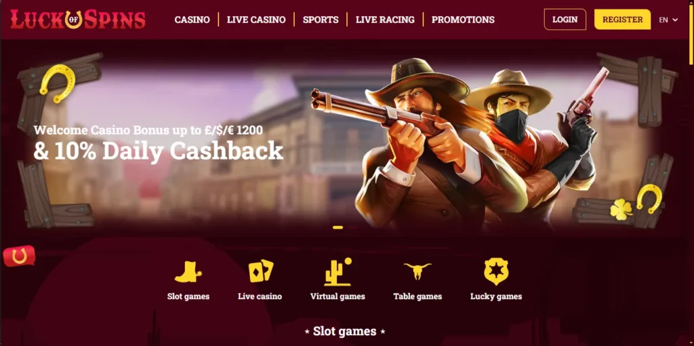694x346 pixels.
Task: Click the yellow Register button
Action: (x=622, y=20)
